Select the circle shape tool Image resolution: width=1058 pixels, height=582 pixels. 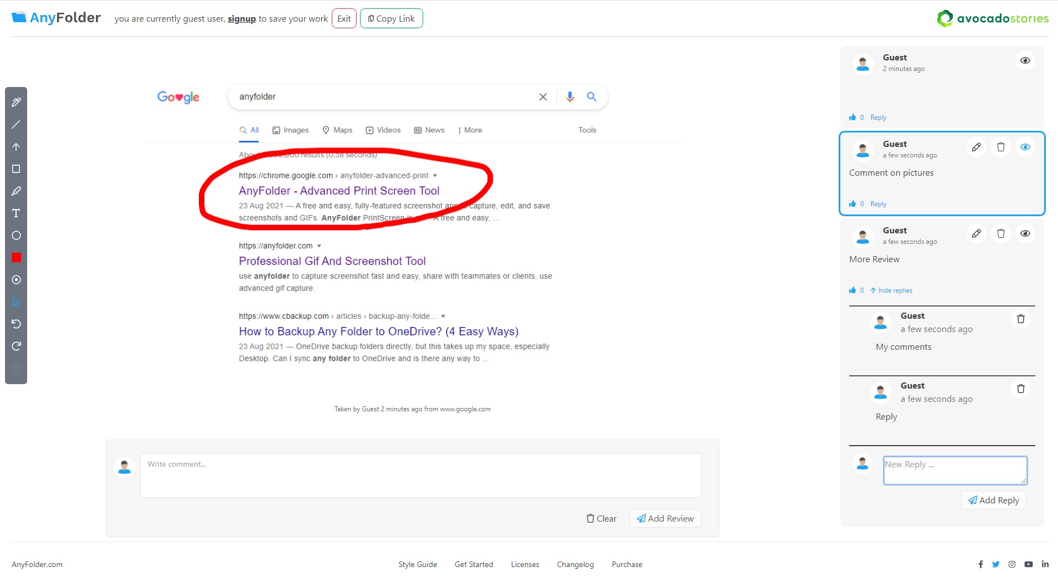tap(16, 236)
